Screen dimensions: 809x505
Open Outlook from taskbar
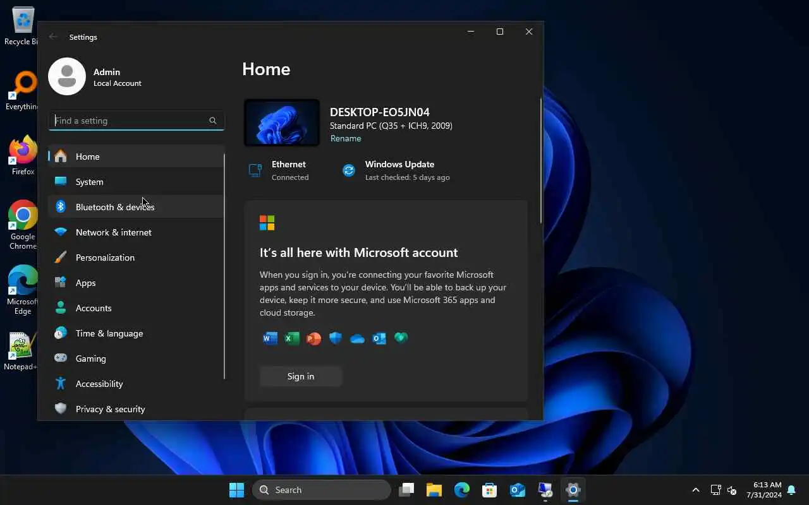pos(518,490)
